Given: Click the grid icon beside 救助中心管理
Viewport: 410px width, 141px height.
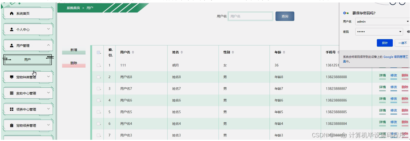Looking at the screenshot, I should click(x=12, y=93).
